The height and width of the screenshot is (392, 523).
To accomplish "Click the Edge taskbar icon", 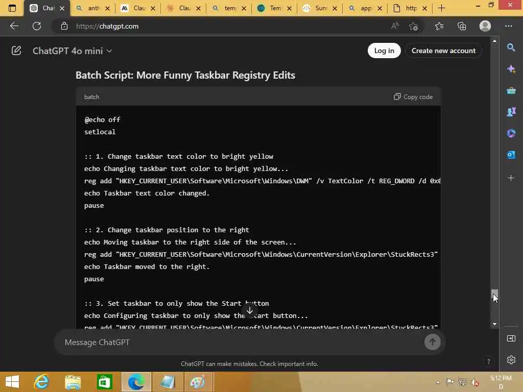I will tap(136, 382).
